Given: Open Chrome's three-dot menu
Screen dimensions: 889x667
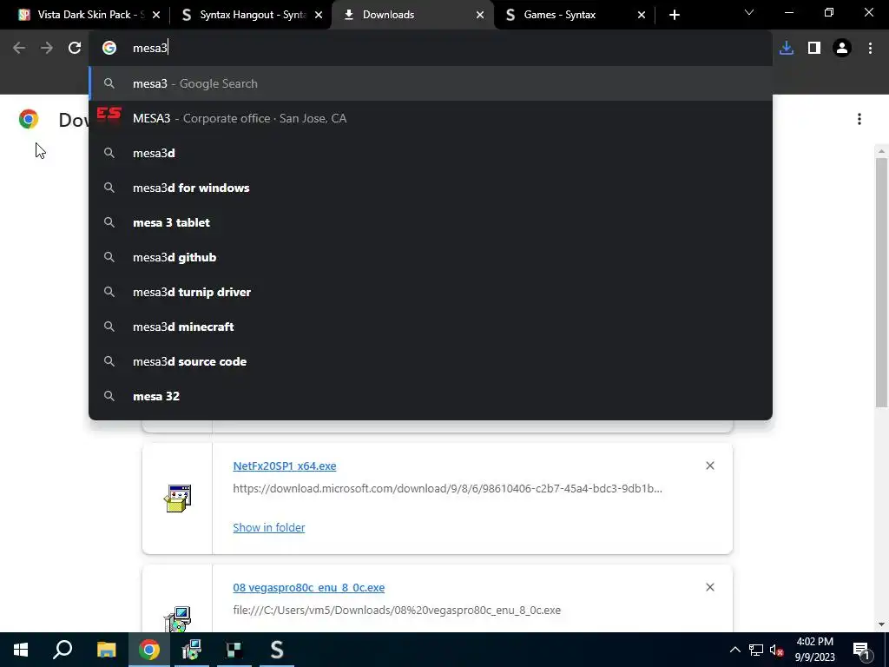Looking at the screenshot, I should tap(870, 49).
